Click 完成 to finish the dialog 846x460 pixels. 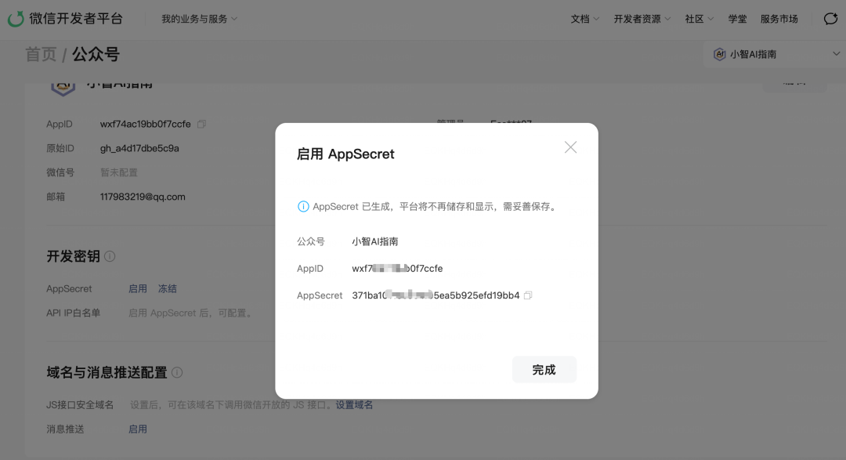point(544,370)
